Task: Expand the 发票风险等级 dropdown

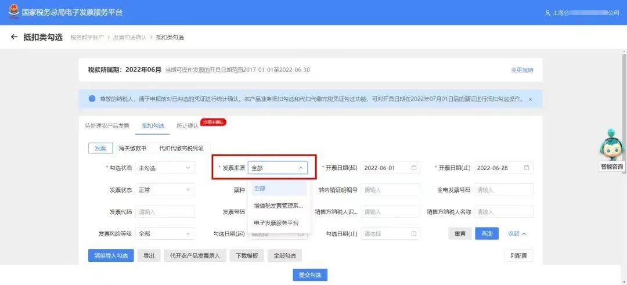Action: pyautogui.click(x=165, y=233)
